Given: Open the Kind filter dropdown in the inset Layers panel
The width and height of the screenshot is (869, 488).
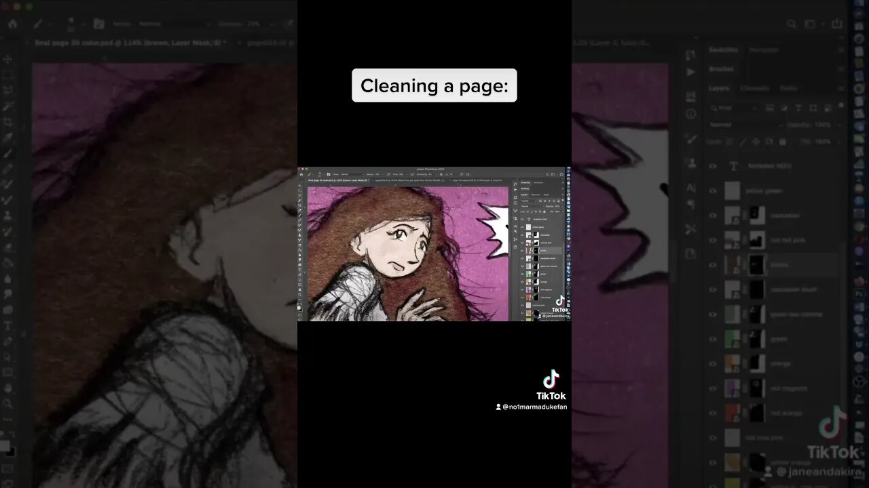Looking at the screenshot, I should point(529,201).
